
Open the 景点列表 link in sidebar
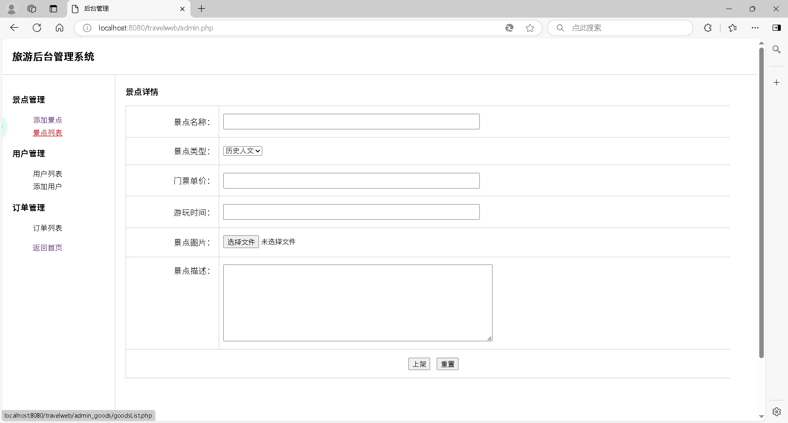pos(47,133)
